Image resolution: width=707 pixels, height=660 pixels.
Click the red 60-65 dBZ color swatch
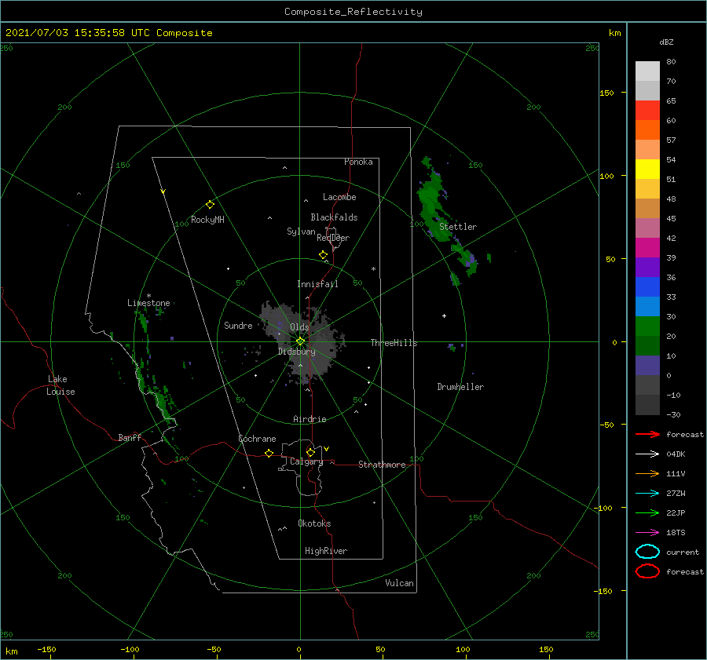click(x=647, y=111)
